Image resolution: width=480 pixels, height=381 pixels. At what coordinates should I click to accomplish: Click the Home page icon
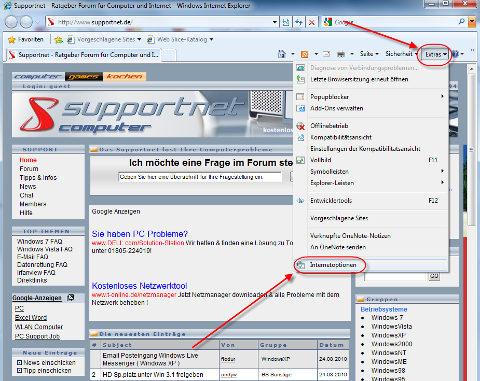[x=282, y=54]
